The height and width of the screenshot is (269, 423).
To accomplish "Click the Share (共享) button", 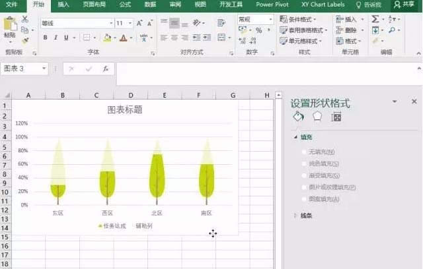I will (406, 5).
